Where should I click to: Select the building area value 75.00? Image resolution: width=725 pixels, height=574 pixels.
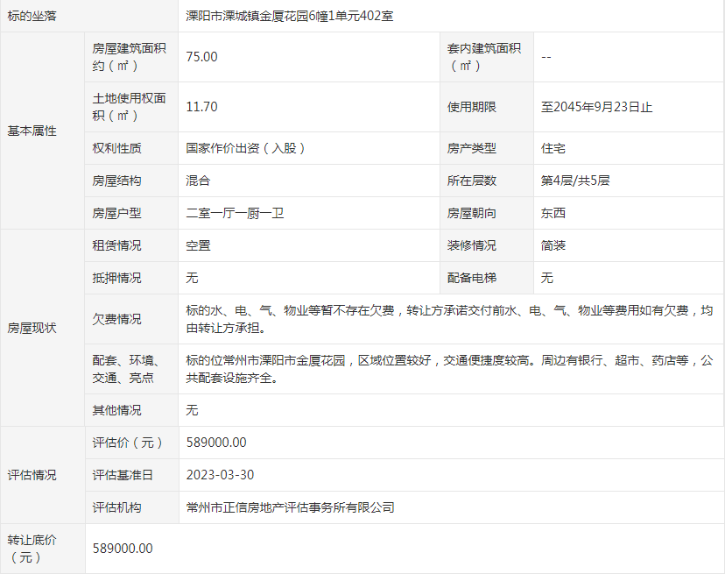[201, 57]
